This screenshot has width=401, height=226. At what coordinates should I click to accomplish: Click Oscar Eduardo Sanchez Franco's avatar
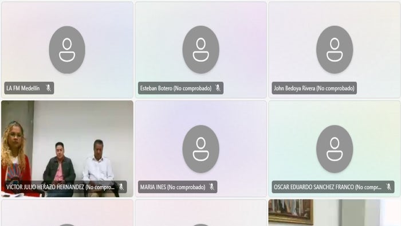pyautogui.click(x=335, y=149)
